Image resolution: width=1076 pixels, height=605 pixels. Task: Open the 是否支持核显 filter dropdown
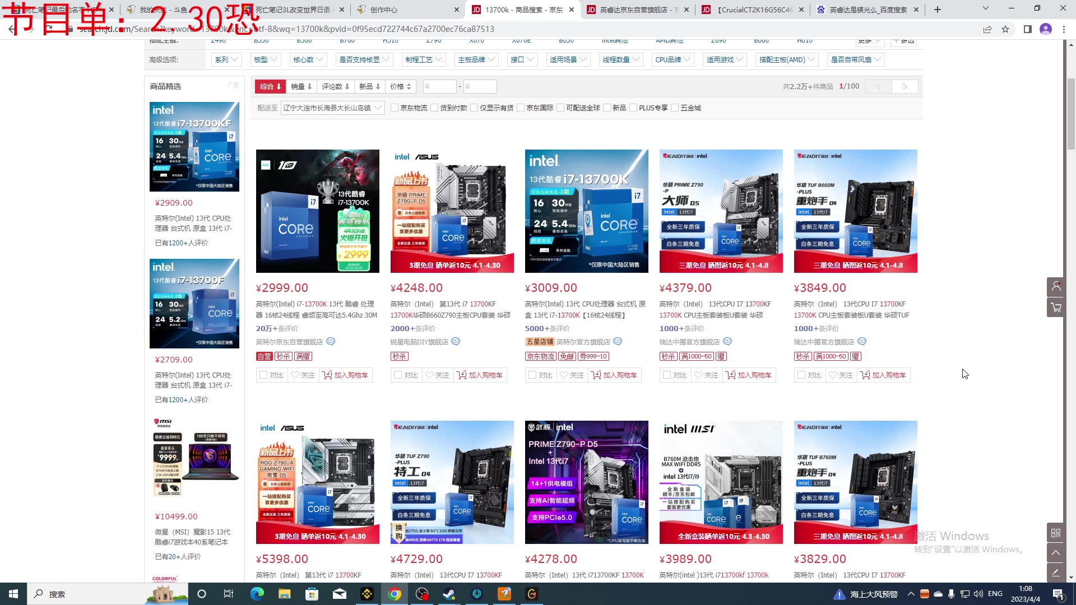tap(364, 59)
